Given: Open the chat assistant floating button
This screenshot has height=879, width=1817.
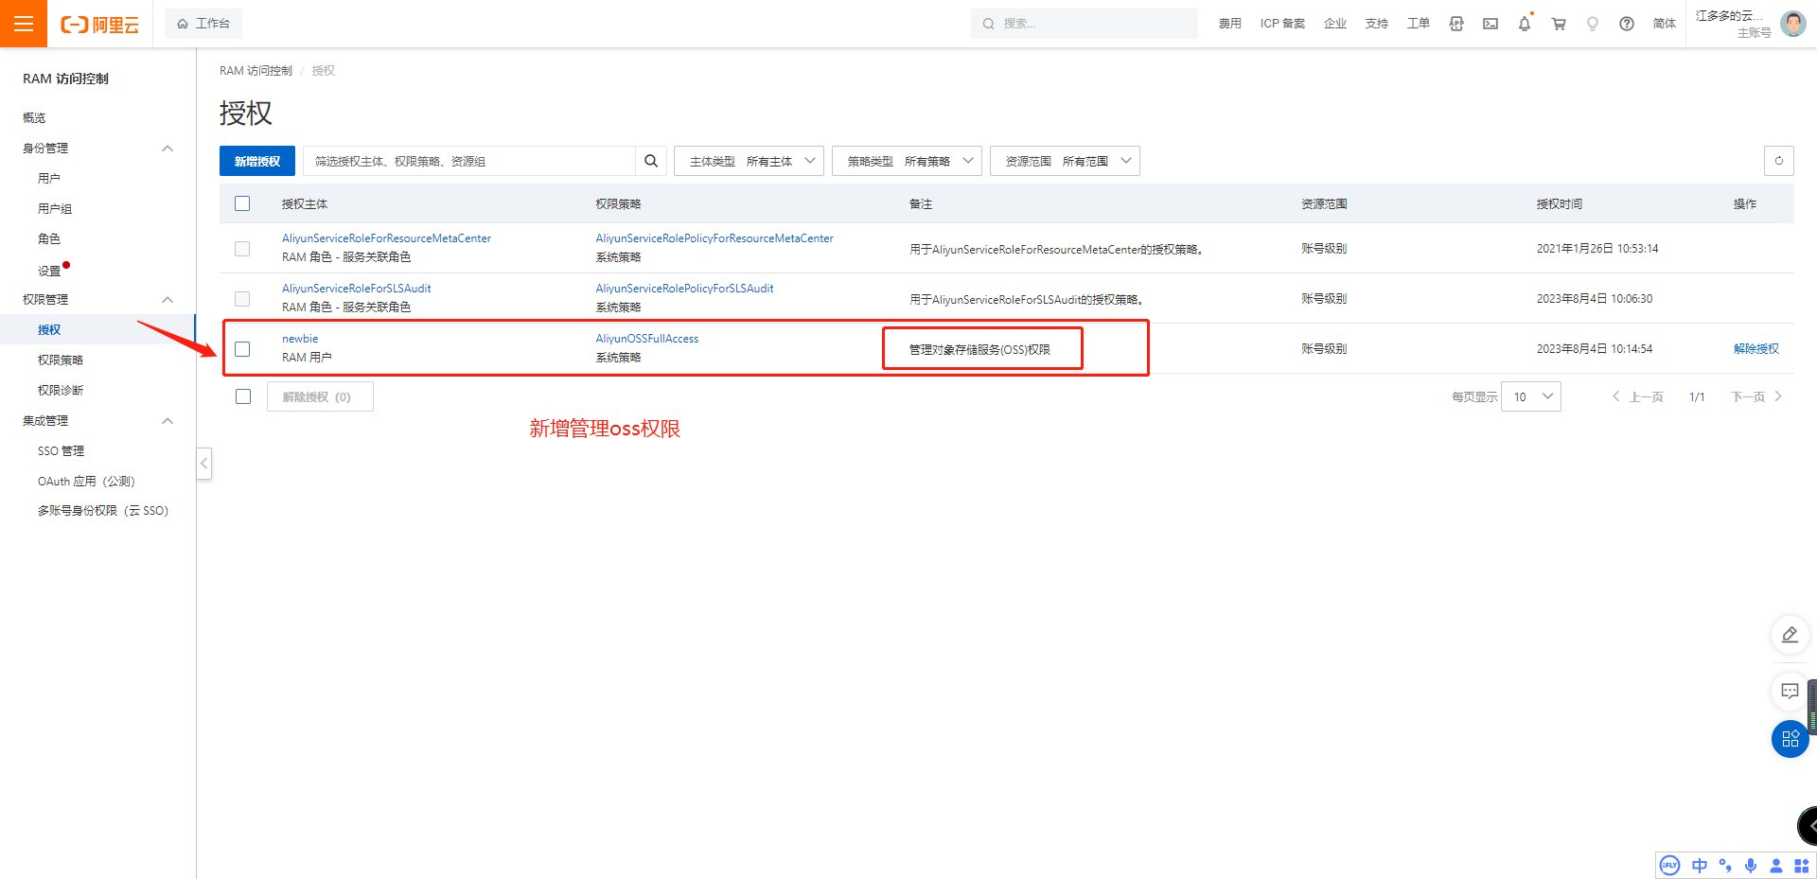Looking at the screenshot, I should click(x=1790, y=691).
